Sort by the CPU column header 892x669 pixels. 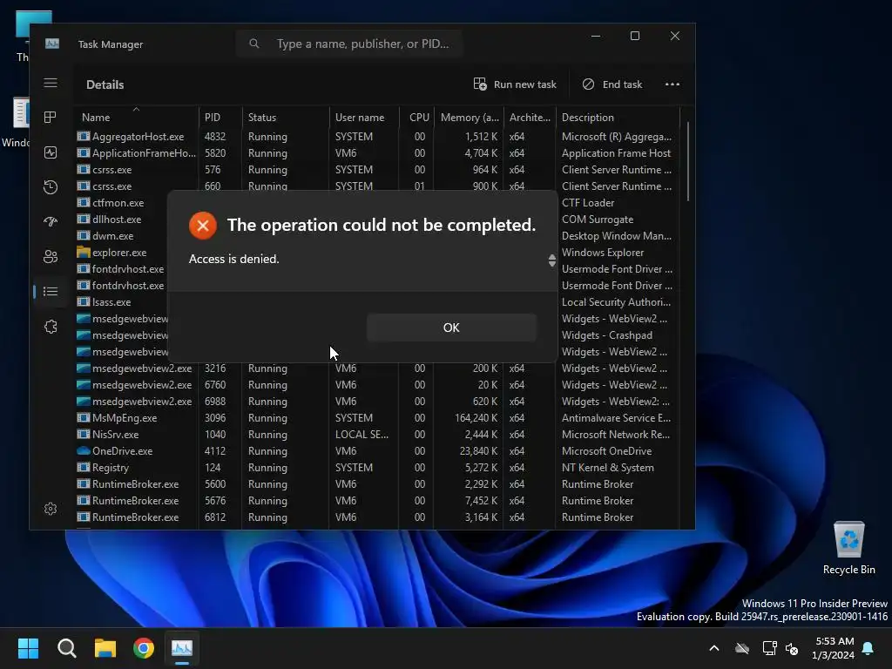pos(417,118)
